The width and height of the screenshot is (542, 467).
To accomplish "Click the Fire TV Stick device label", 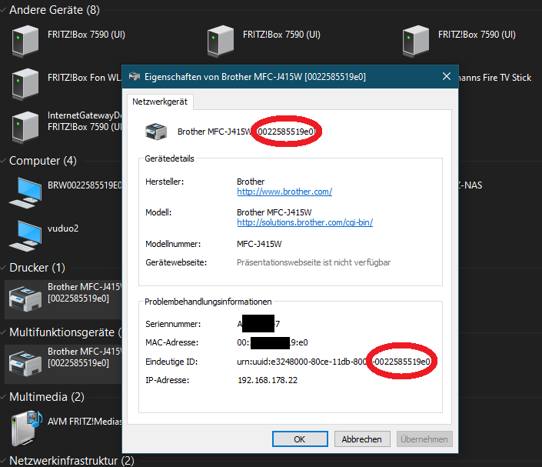I will [495, 78].
